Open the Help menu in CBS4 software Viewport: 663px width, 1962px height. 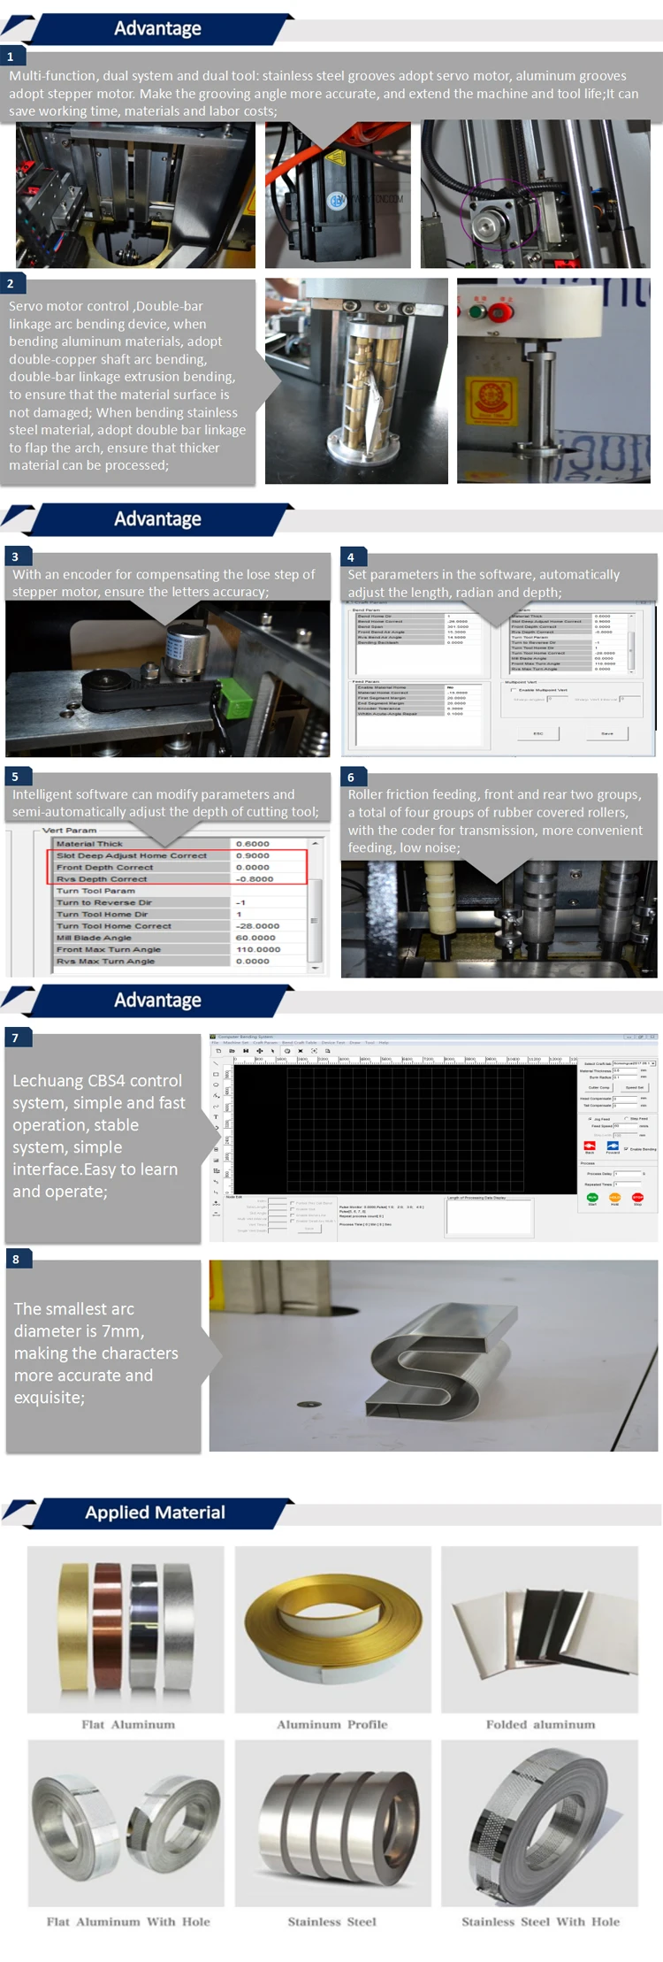(384, 1043)
